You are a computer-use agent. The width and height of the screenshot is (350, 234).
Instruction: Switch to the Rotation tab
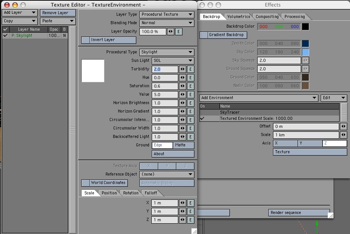click(131, 193)
